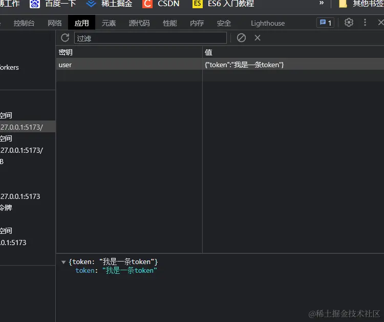The width and height of the screenshot is (384, 322).
Task: Switch to the 性能 tab
Action: point(169,23)
